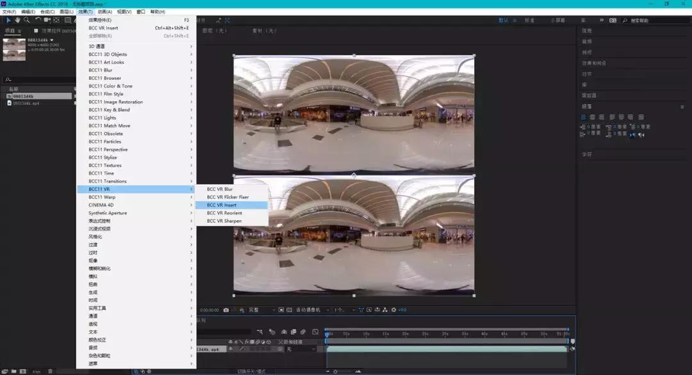Click the 切换开关/模式 button
This screenshot has width=692, height=375.
pos(252,371)
